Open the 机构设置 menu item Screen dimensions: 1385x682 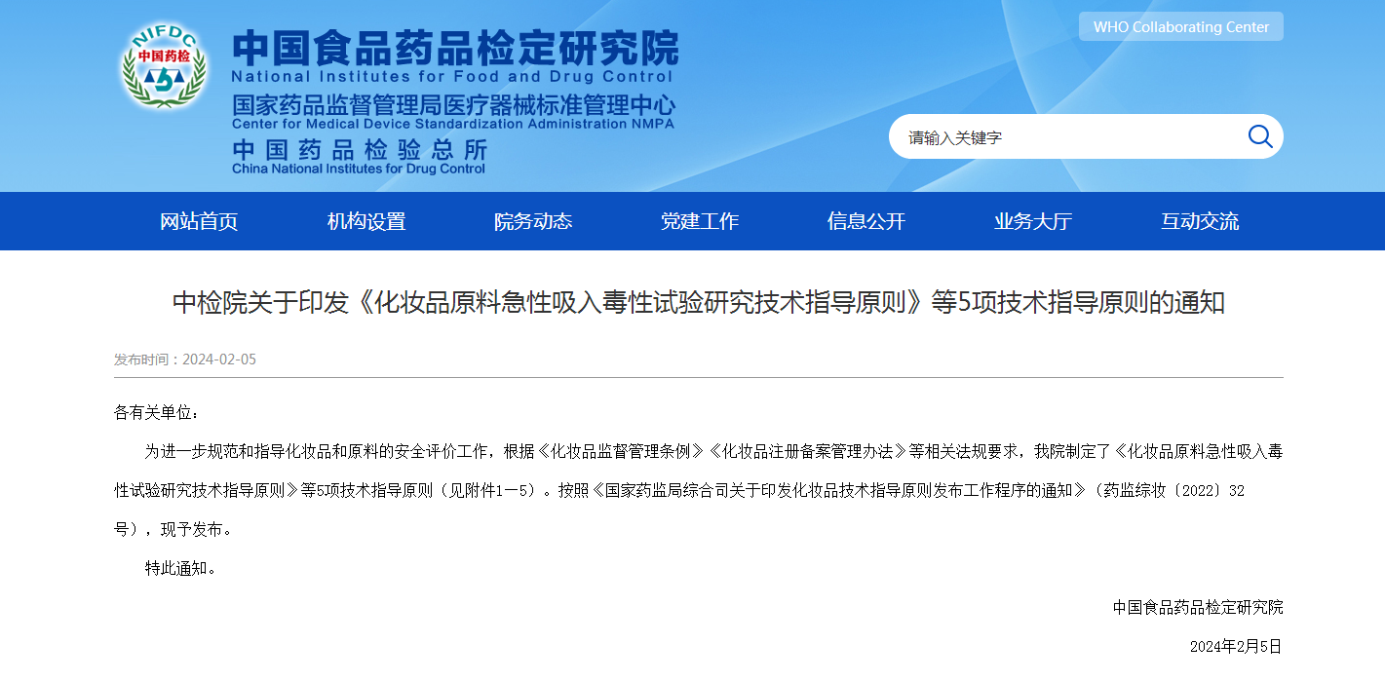[x=366, y=221]
